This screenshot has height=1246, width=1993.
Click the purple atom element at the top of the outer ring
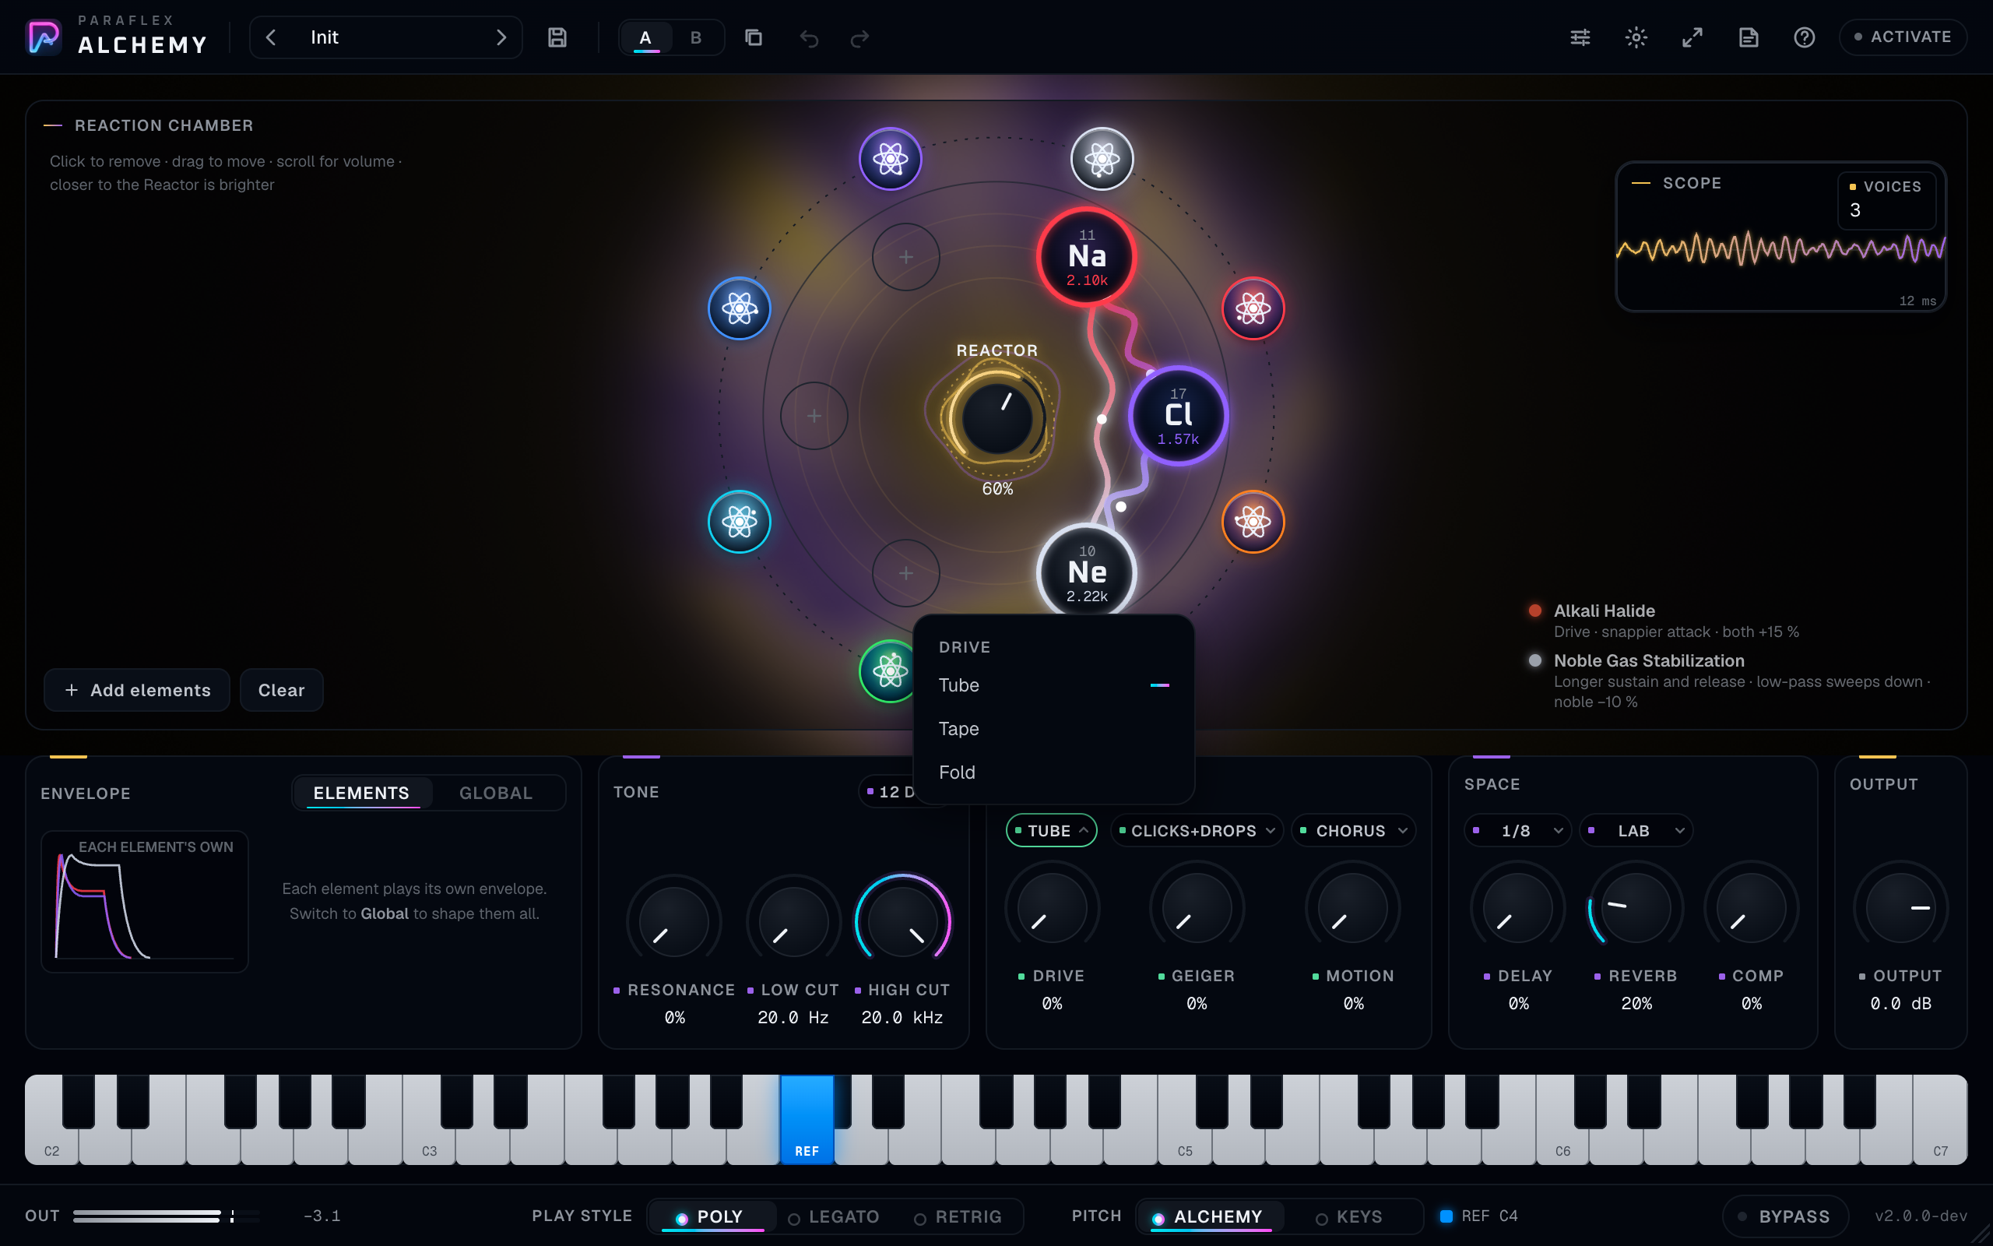pyautogui.click(x=891, y=159)
